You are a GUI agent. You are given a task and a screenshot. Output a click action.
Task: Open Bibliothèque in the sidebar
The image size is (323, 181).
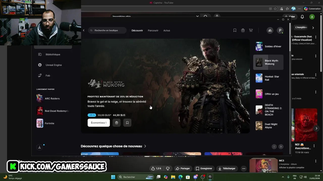pyautogui.click(x=53, y=54)
